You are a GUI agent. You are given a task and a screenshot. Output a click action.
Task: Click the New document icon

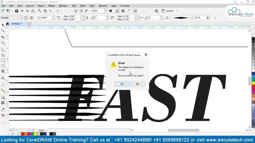[x=3, y=11]
